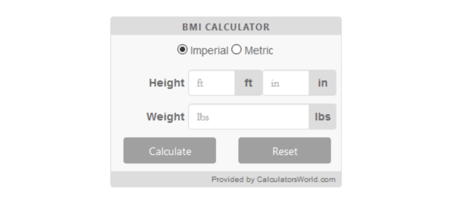Select the Imperial radio button
Image resolution: width=466 pixels, height=207 pixels.
click(x=182, y=50)
